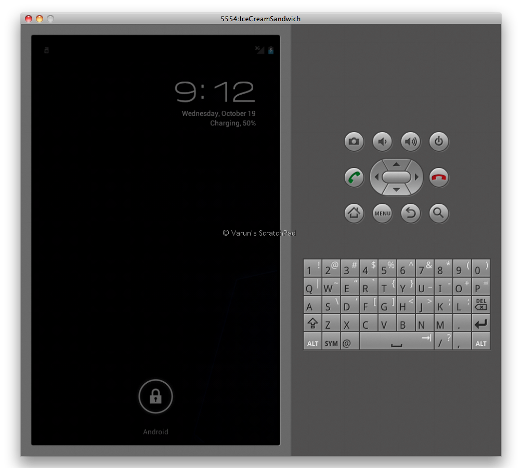
Task: Click the Wednesday, October 19 date text
Action: click(219, 113)
